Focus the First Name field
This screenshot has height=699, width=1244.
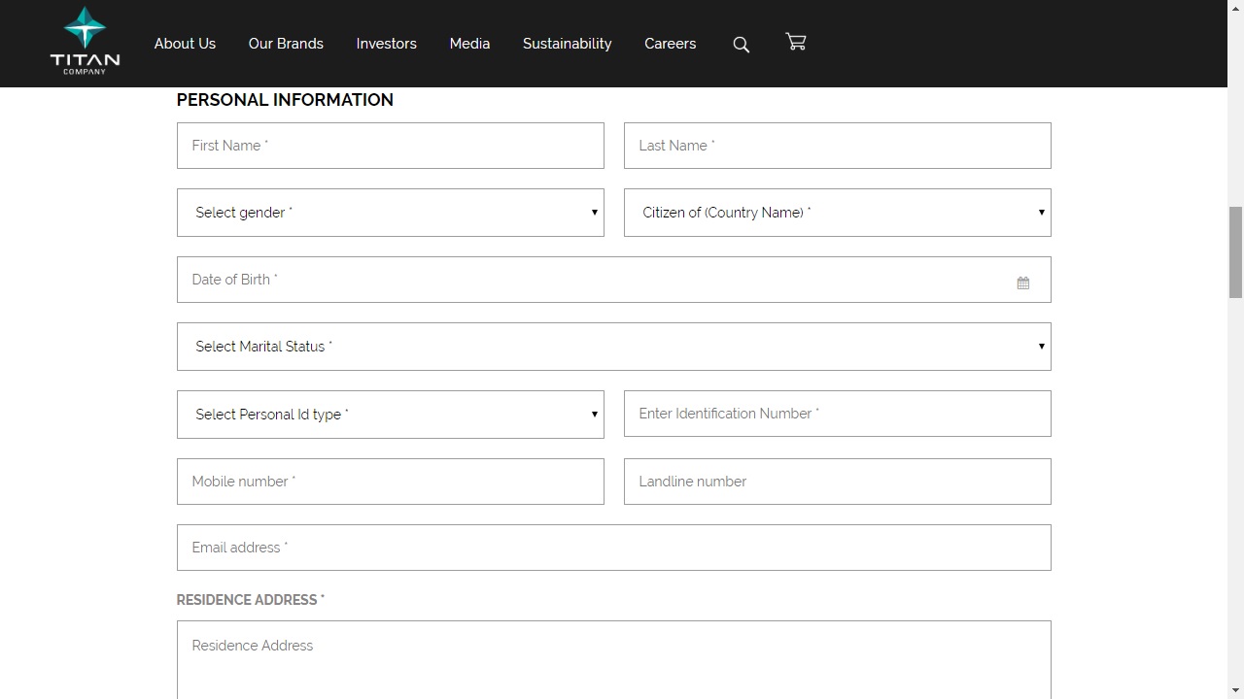point(390,146)
